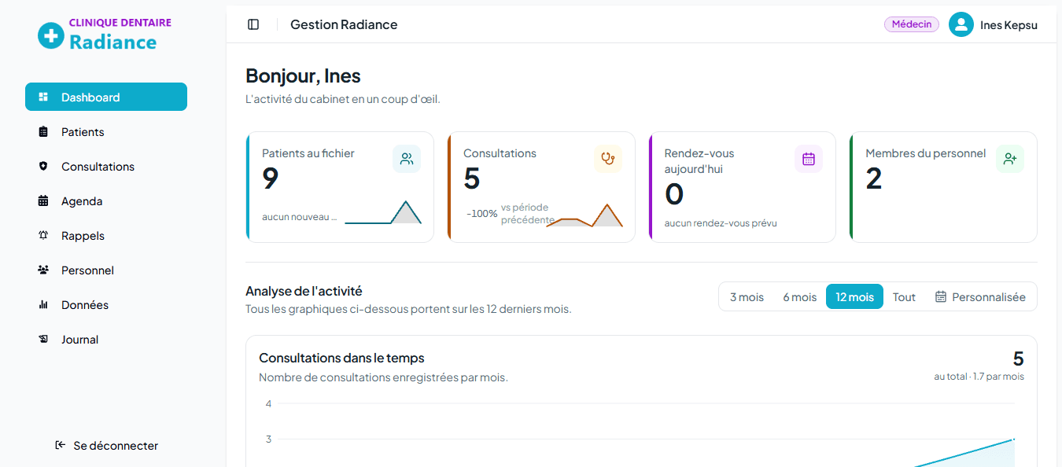Click the Données bar chart icon

click(43, 304)
